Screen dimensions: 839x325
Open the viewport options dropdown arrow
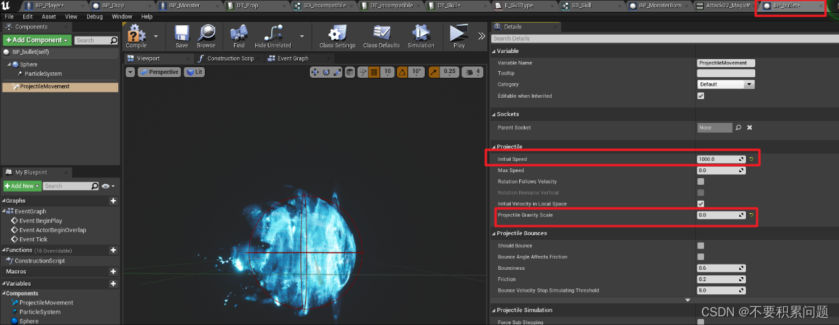[130, 72]
